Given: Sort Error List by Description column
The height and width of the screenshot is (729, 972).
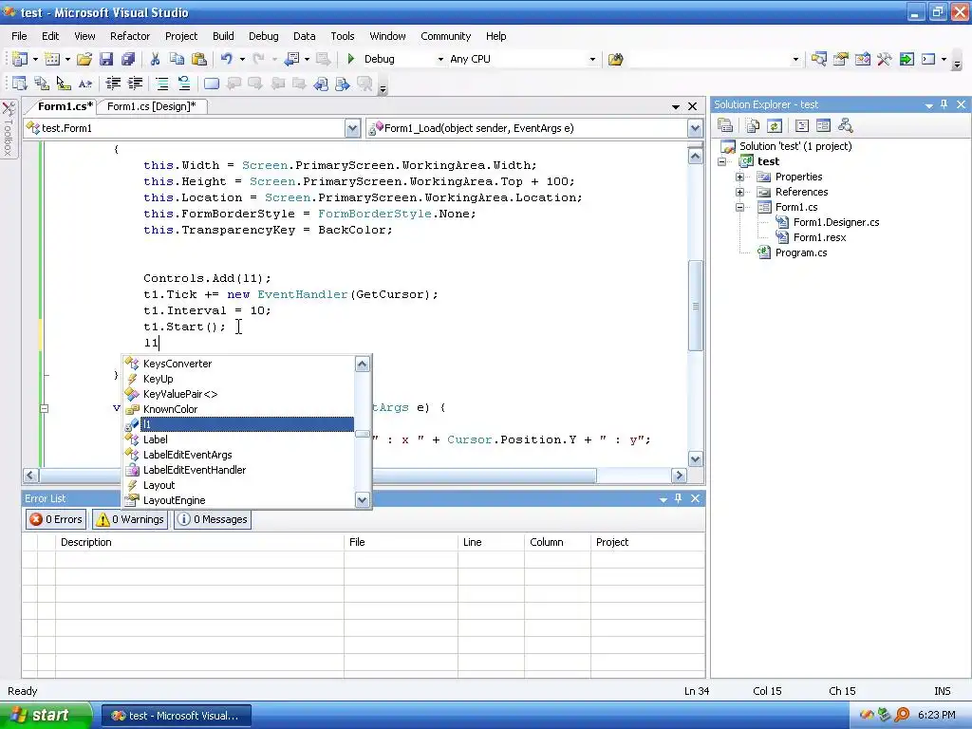Looking at the screenshot, I should [x=199, y=542].
